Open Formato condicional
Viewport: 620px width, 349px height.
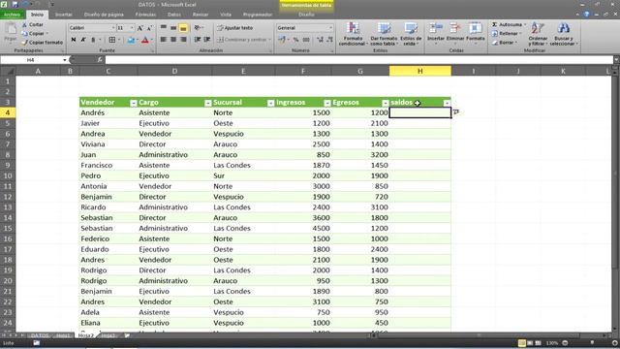tap(353, 34)
